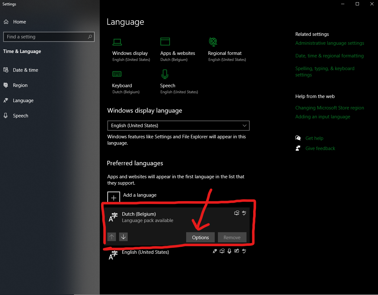378x295 pixels.
Task: Open the Give feedback link
Action: coord(320,148)
